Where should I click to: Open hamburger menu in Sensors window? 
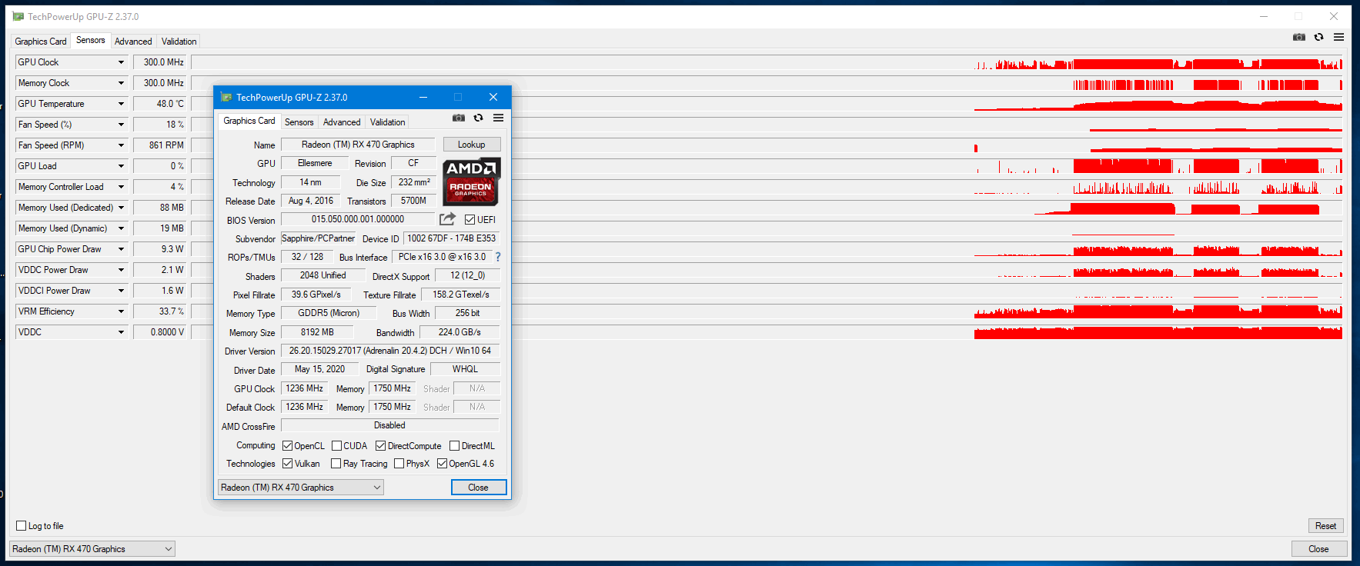tap(1339, 37)
